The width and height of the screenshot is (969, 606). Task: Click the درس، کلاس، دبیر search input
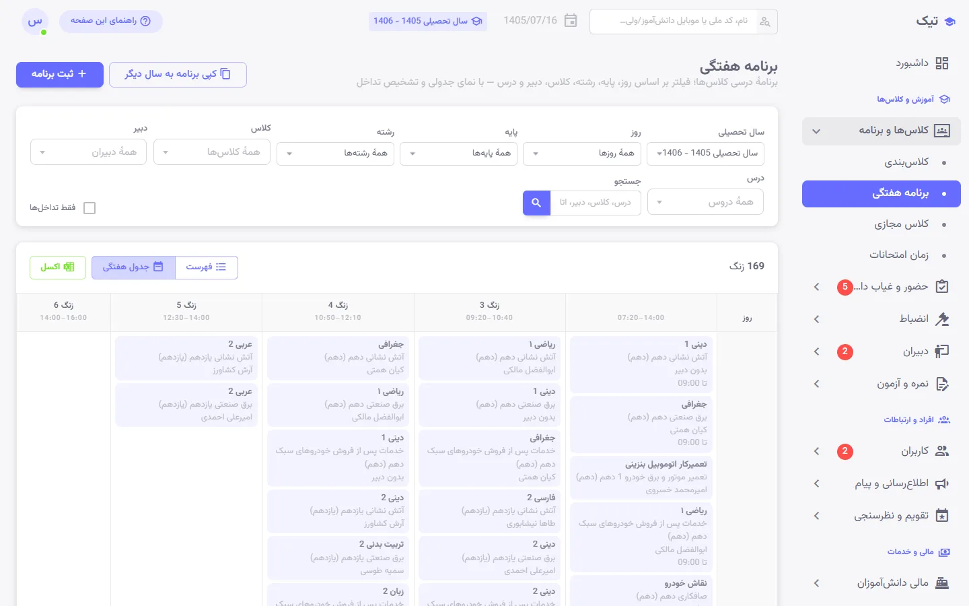point(596,203)
